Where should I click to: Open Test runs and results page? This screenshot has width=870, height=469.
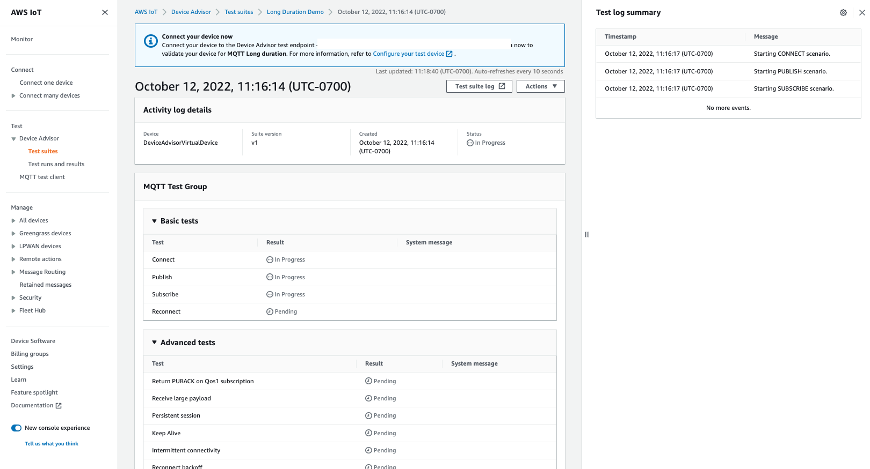[56, 165]
